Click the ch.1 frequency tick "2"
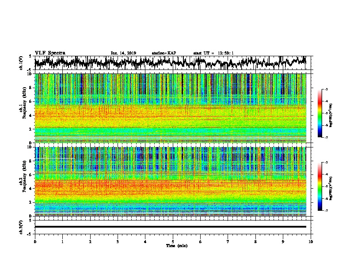The width and height of the screenshot is (350, 271). point(31,129)
